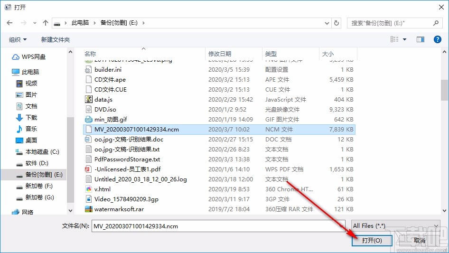Screen dimensions: 449x253
Task: Click the Forward navigation arrow
Action: pos(23,23)
